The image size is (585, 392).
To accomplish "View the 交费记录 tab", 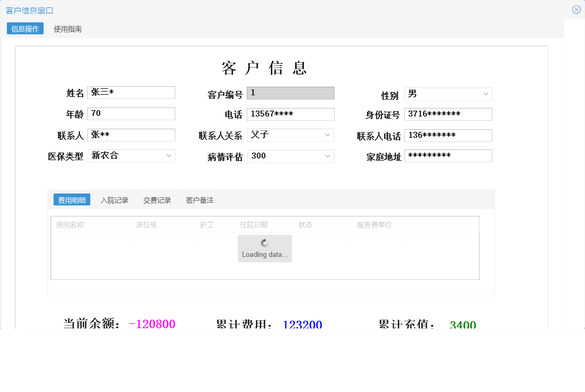I will [157, 199].
